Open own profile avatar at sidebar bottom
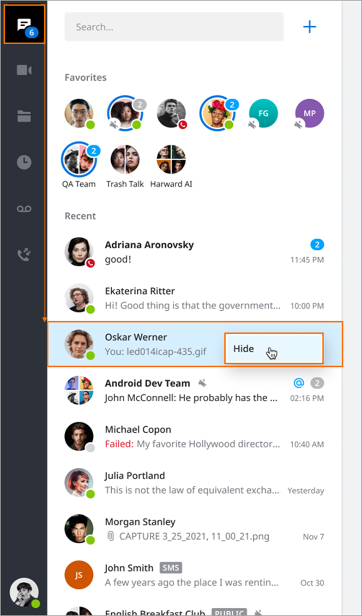The height and width of the screenshot is (616, 362). click(24, 592)
